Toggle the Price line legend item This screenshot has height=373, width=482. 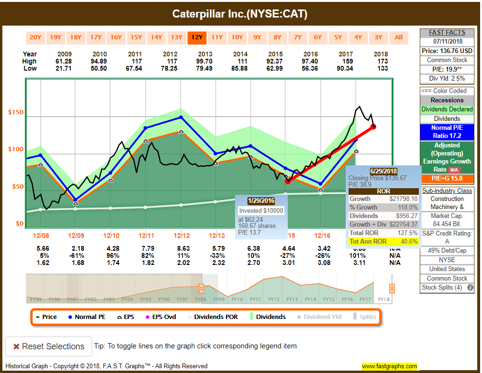click(47, 317)
